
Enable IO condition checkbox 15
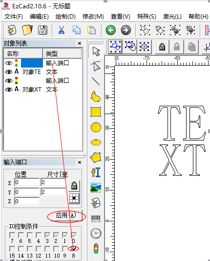12,249
